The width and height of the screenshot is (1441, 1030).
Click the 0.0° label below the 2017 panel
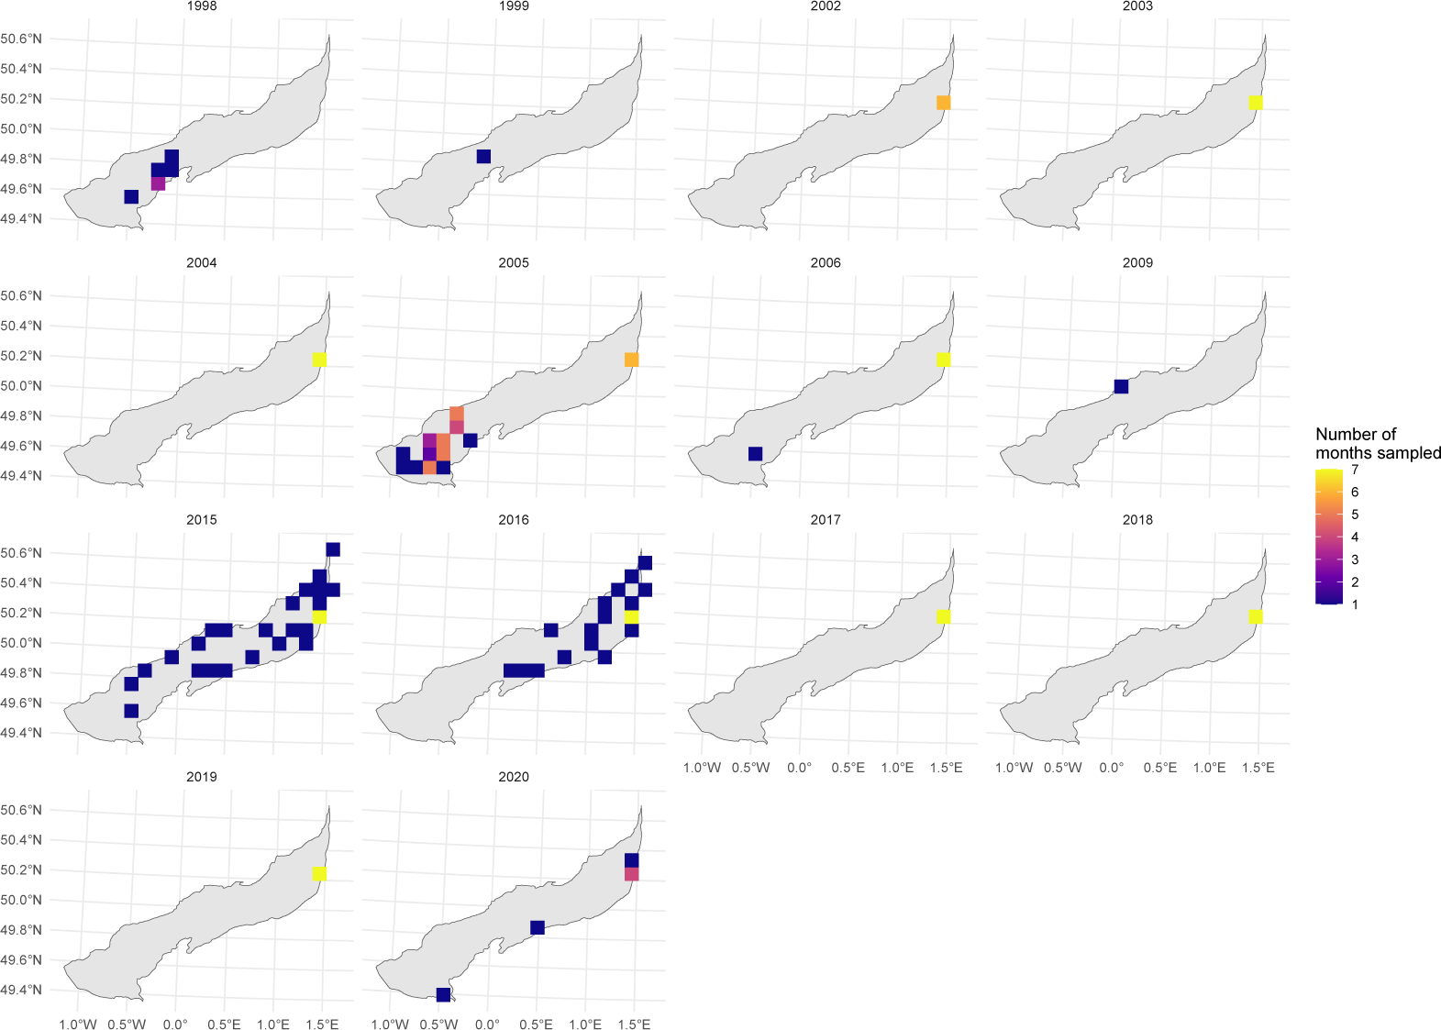click(800, 768)
